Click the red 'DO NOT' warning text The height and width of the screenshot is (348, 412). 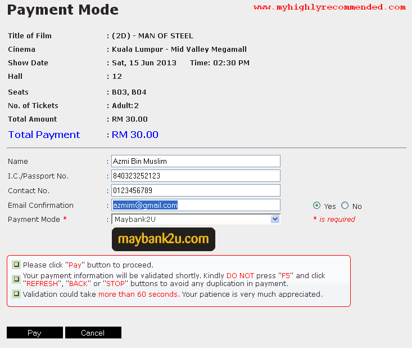pyautogui.click(x=240, y=275)
